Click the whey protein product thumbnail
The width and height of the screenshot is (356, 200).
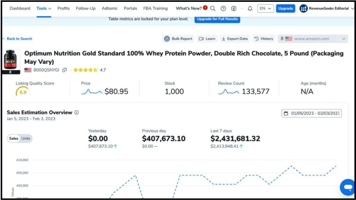(12, 61)
